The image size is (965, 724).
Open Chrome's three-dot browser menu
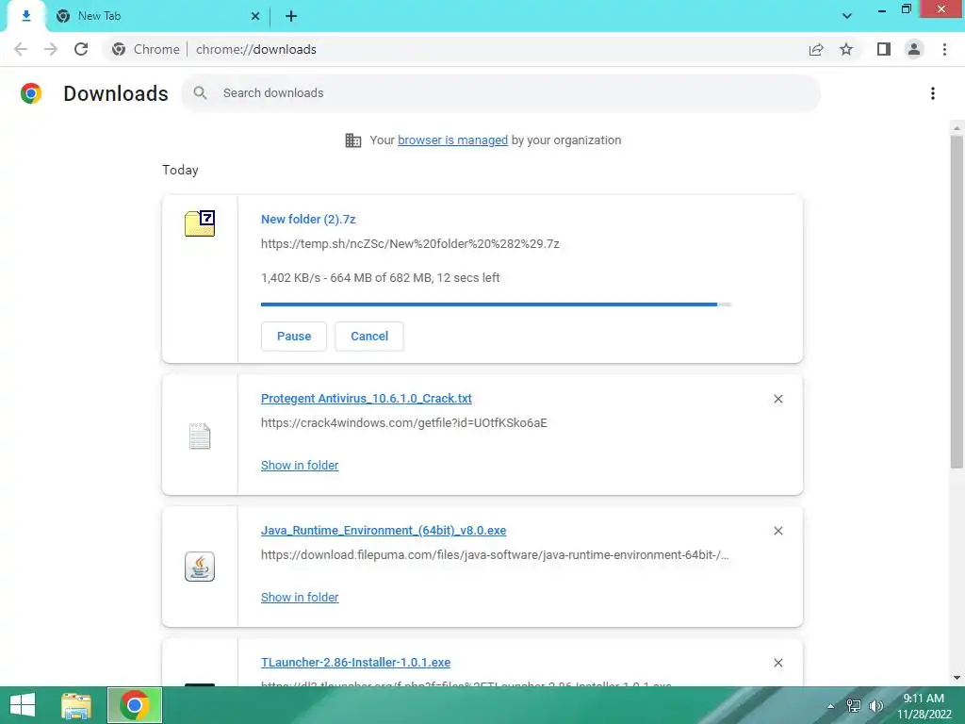944,49
